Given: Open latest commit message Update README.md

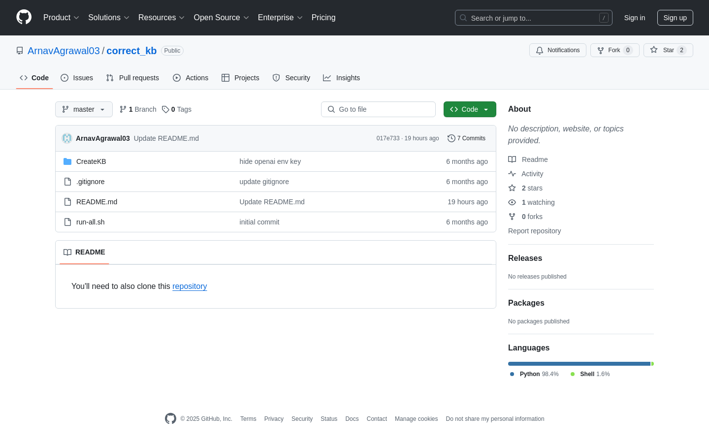Looking at the screenshot, I should pos(166,138).
